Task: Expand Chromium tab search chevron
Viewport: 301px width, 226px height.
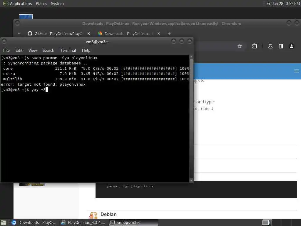Action: (x=19, y=34)
